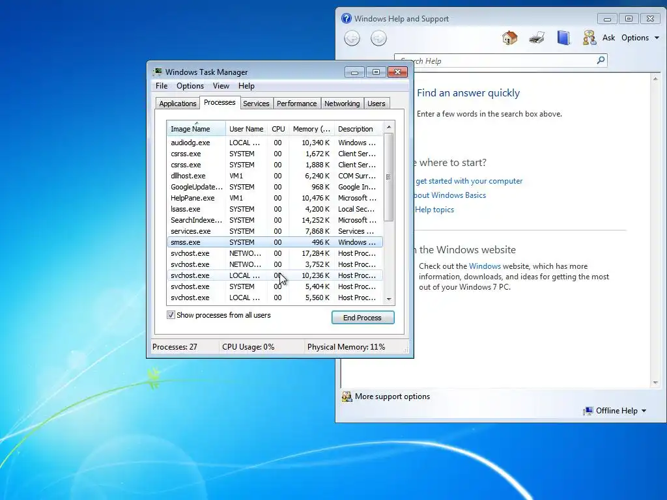Sort by User Name column header
This screenshot has width=667, height=500.
click(x=246, y=129)
